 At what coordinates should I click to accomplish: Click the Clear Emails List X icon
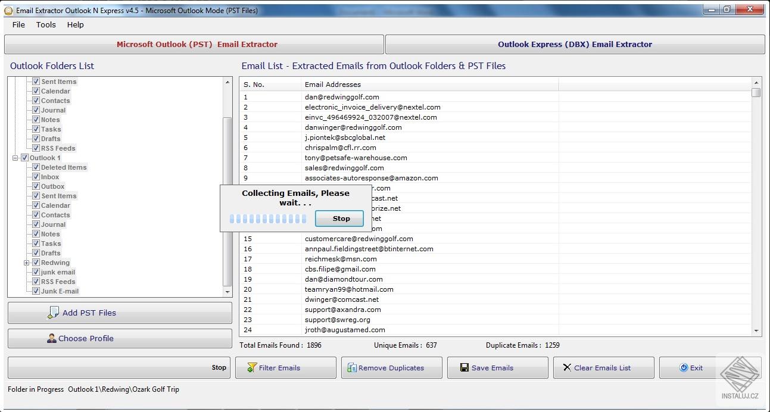[567, 367]
